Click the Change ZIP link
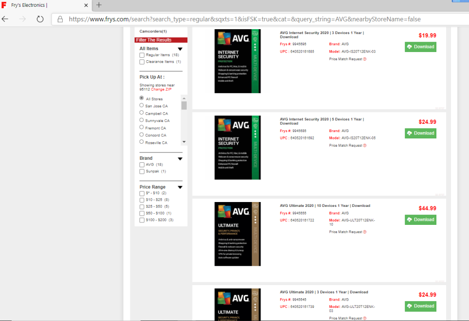Screen dimensions: 469x321 click(161, 89)
